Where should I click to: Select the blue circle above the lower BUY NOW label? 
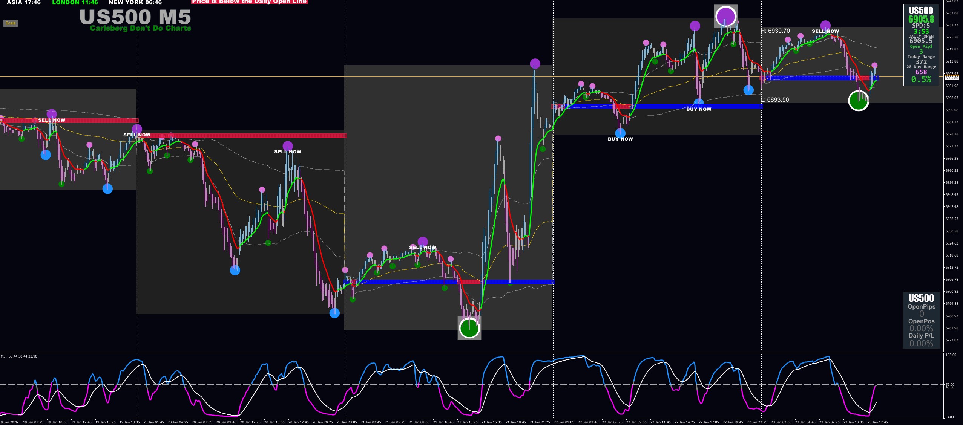(620, 133)
